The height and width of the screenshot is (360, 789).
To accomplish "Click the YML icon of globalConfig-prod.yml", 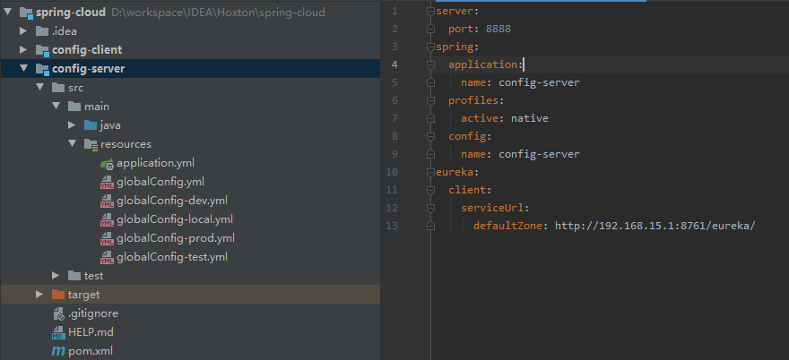I will [107, 238].
